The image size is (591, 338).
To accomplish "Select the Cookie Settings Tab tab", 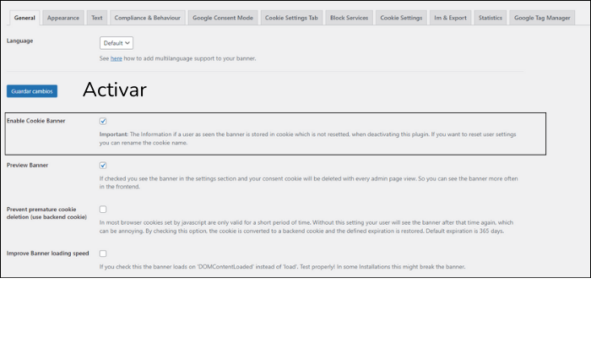I will pyautogui.click(x=292, y=17).
